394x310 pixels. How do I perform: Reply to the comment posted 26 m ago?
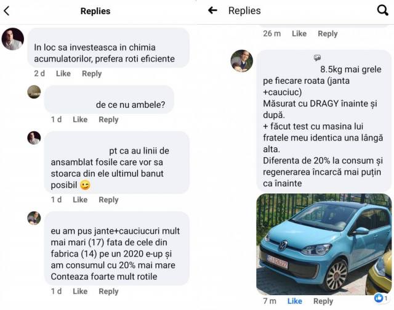pos(328,34)
